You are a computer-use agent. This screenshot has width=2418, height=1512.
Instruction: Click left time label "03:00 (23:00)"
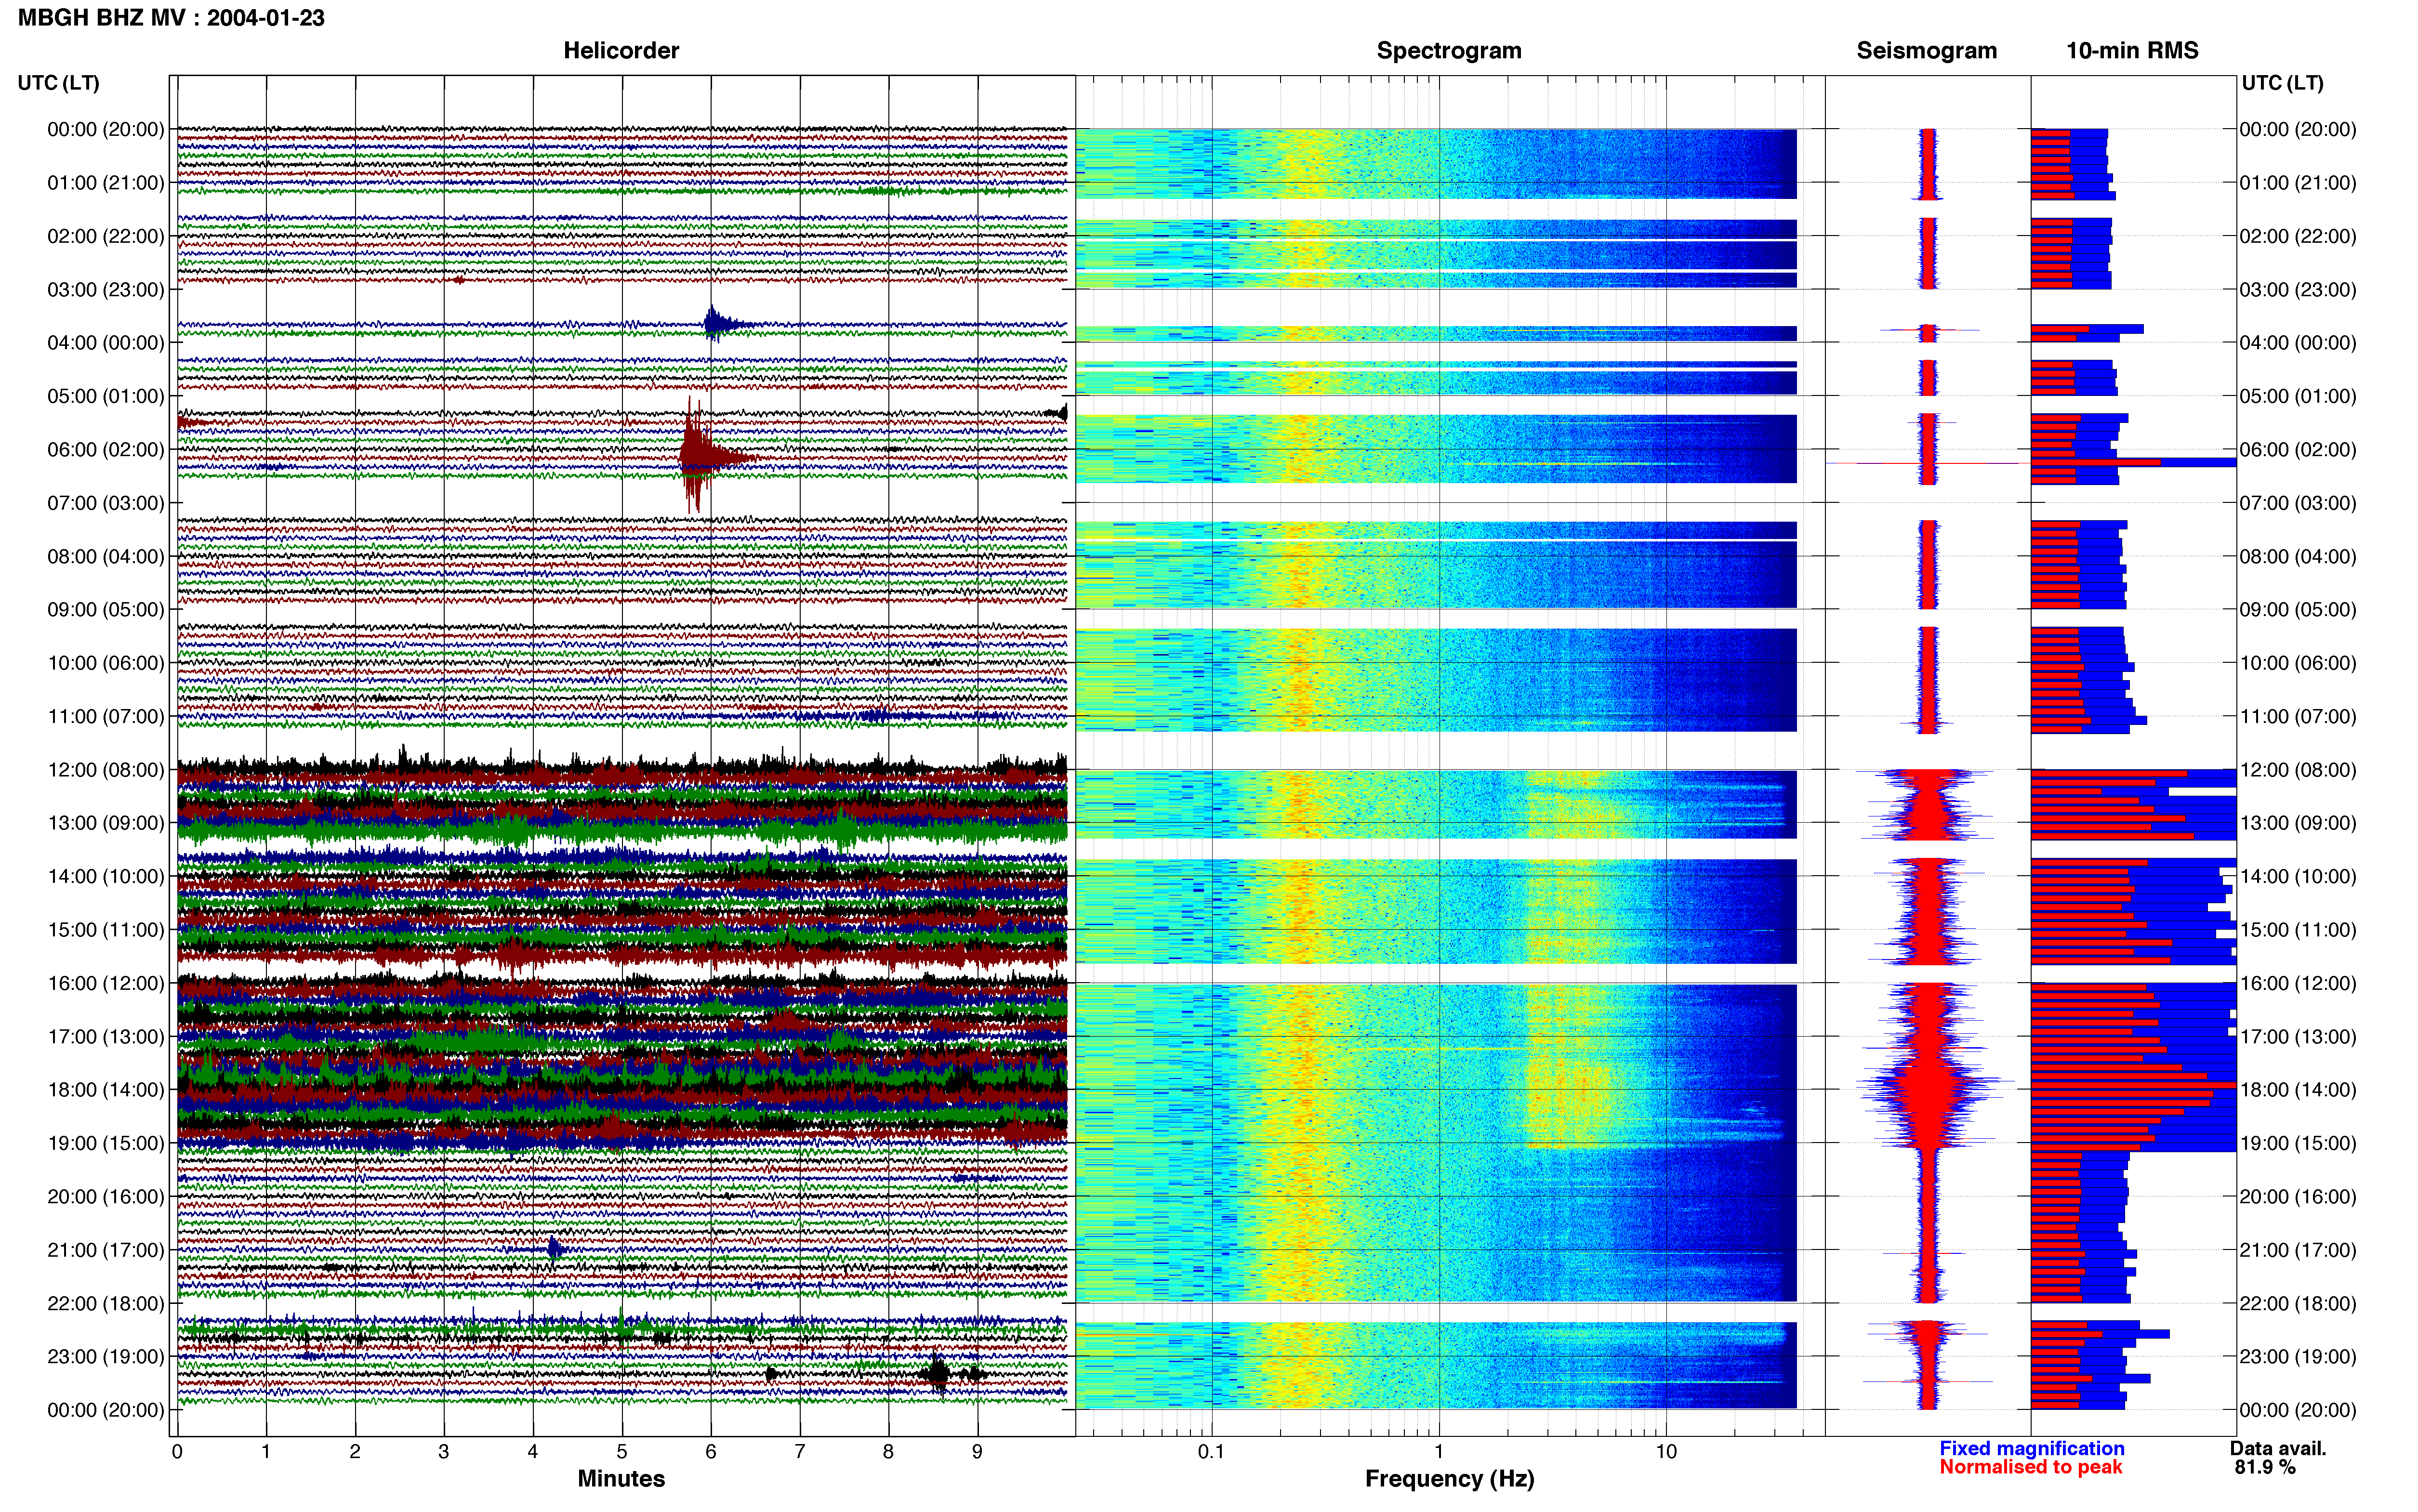(106, 290)
